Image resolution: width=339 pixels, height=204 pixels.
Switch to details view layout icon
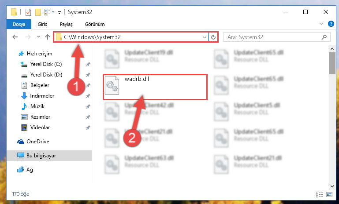(319, 194)
